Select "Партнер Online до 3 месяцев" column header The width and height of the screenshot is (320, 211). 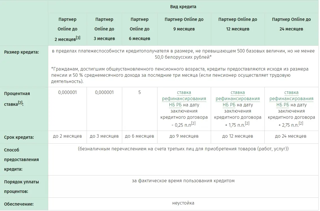point(104,29)
